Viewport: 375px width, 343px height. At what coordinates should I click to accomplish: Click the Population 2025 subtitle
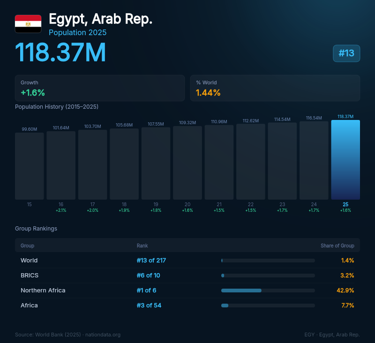point(77,32)
